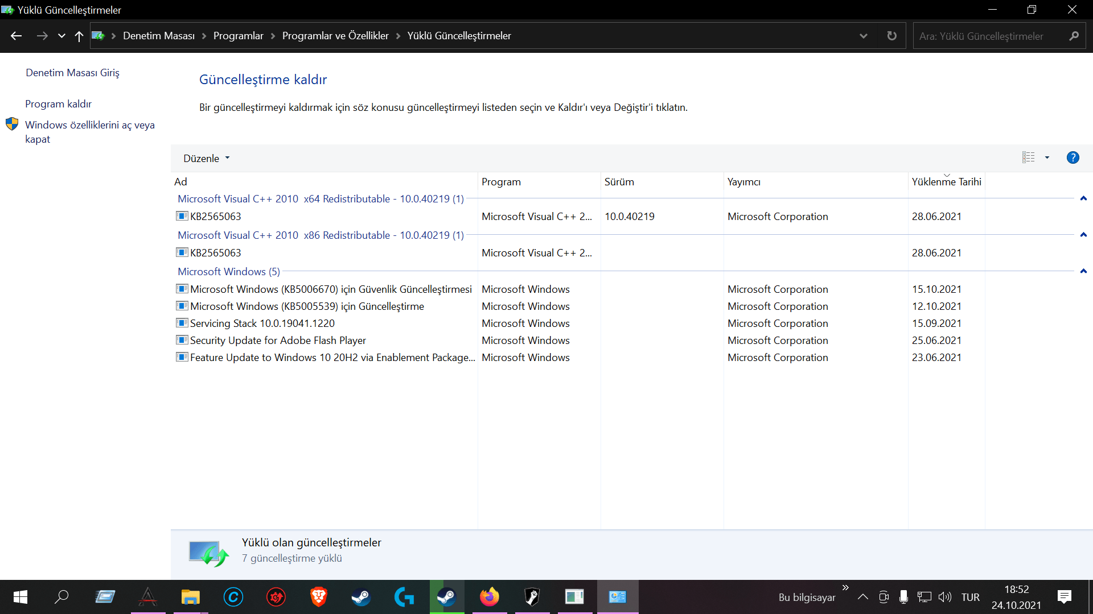Navigate to Denetim Masası in the breadcrumb
The height and width of the screenshot is (614, 1093).
(159, 36)
